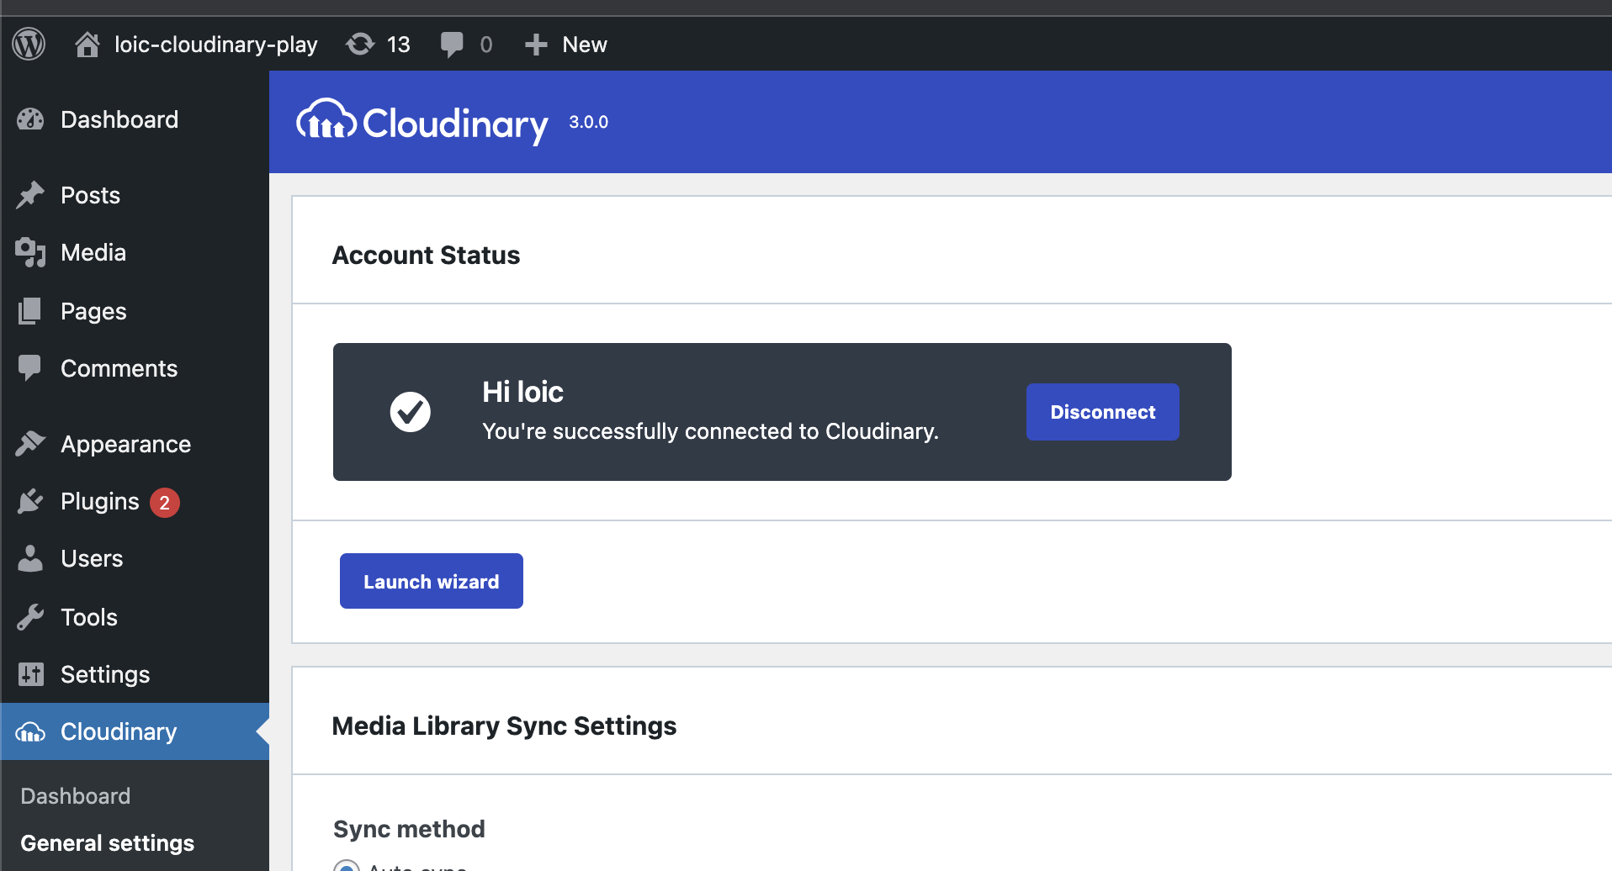Click the 0 comments count
This screenshot has width=1612, height=871.
point(486,45)
